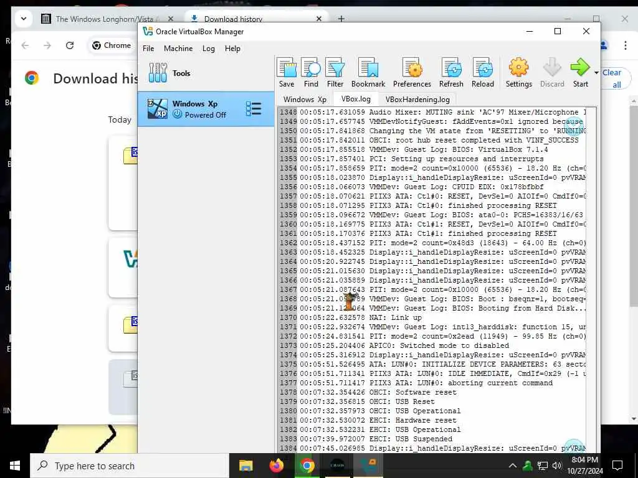
Task: Add a Bookmark in the log
Action: coord(368,73)
